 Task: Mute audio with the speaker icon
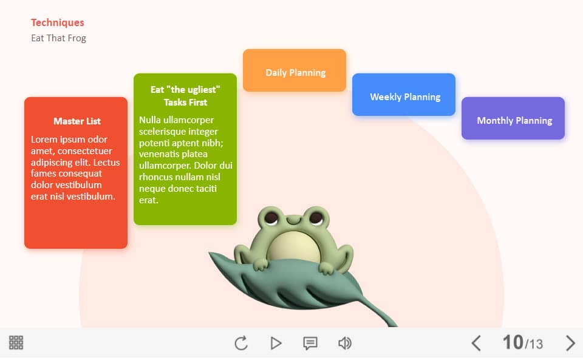[x=345, y=343]
